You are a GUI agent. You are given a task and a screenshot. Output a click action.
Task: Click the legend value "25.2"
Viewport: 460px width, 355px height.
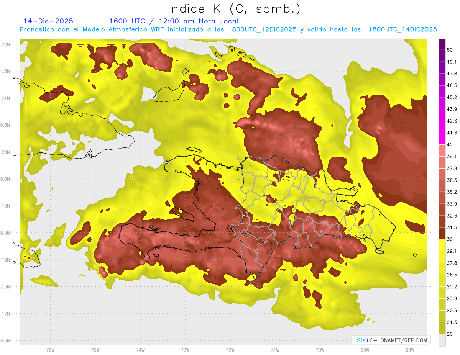[452, 286]
